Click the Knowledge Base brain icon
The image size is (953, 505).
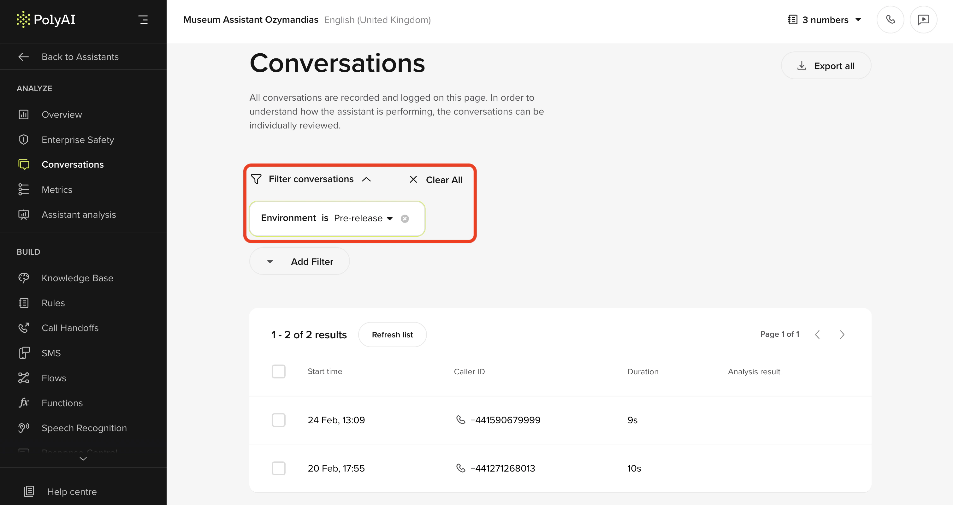click(24, 278)
